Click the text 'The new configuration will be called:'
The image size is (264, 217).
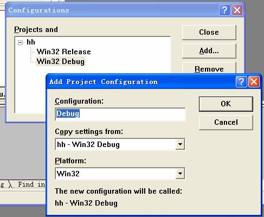pyautogui.click(x=118, y=191)
